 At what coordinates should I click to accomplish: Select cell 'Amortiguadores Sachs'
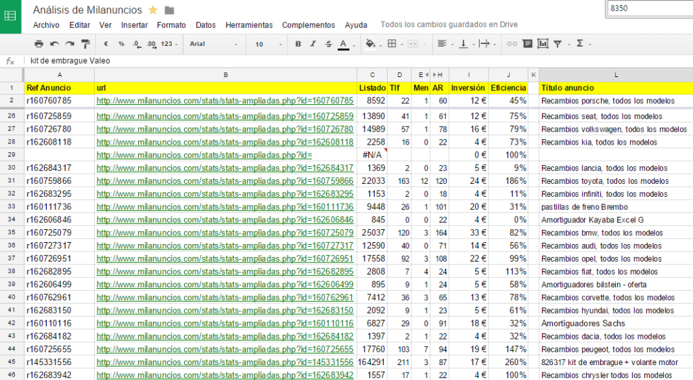pos(616,323)
